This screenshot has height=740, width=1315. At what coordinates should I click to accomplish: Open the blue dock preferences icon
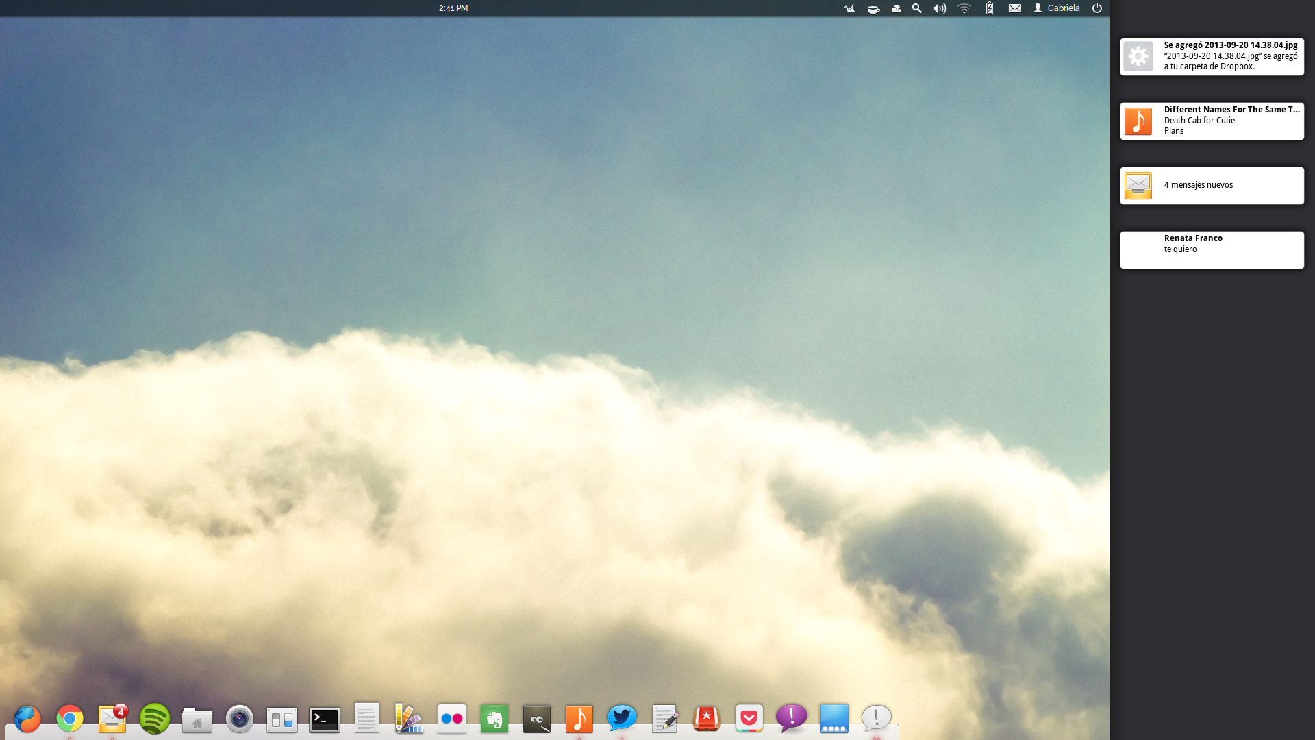pyautogui.click(x=834, y=719)
